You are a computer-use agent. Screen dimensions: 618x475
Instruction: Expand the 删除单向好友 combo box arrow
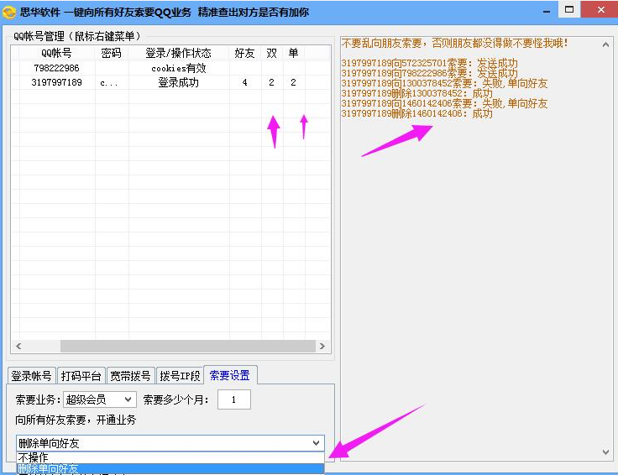(316, 443)
